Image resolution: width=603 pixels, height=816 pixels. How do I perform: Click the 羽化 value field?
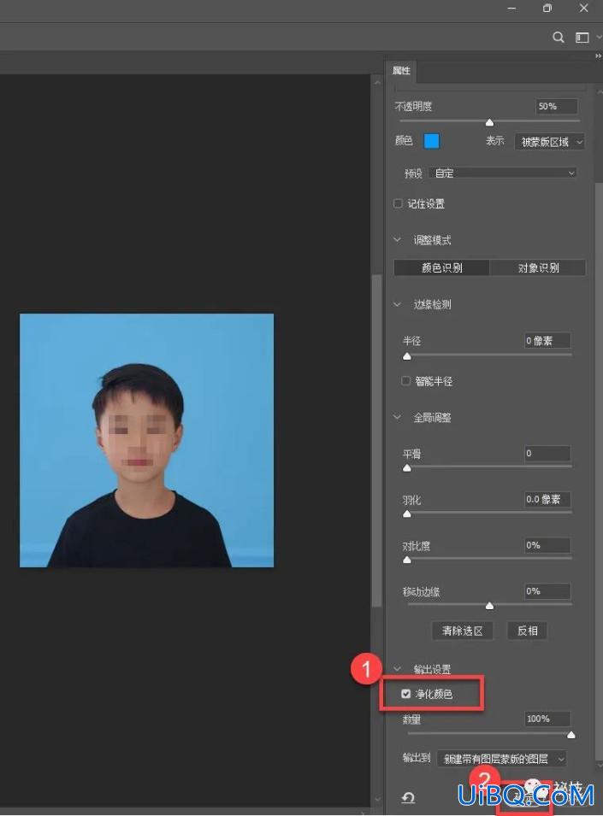pos(547,500)
